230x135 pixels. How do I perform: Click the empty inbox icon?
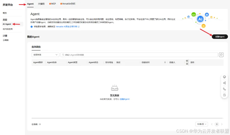[115, 88]
